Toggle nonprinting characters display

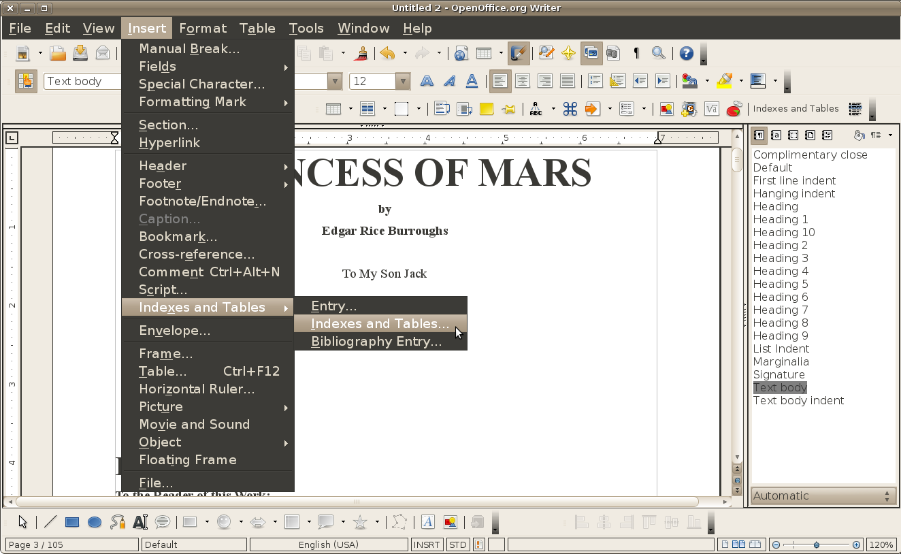[x=636, y=53]
